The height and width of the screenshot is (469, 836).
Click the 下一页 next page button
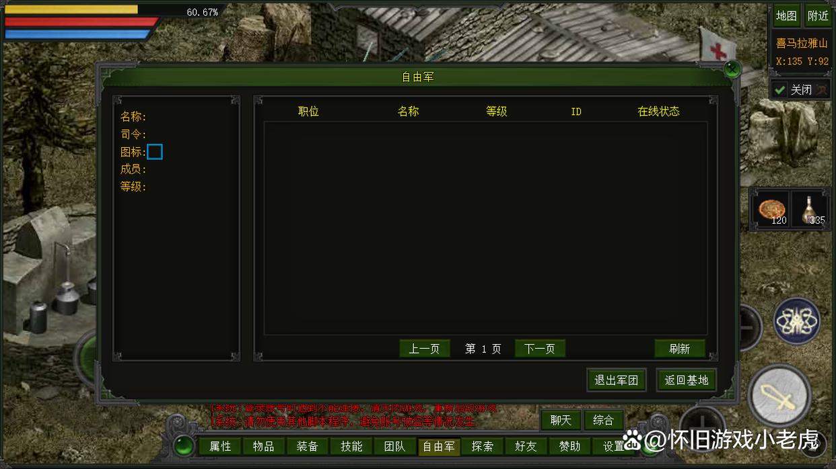[x=540, y=348]
